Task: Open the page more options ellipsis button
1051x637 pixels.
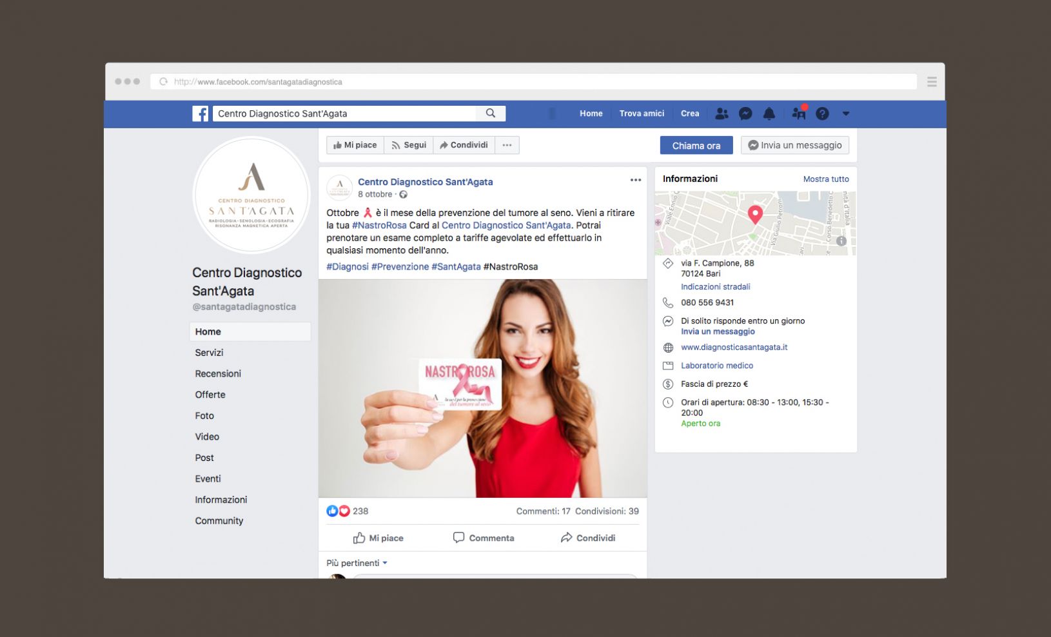Action: [507, 145]
